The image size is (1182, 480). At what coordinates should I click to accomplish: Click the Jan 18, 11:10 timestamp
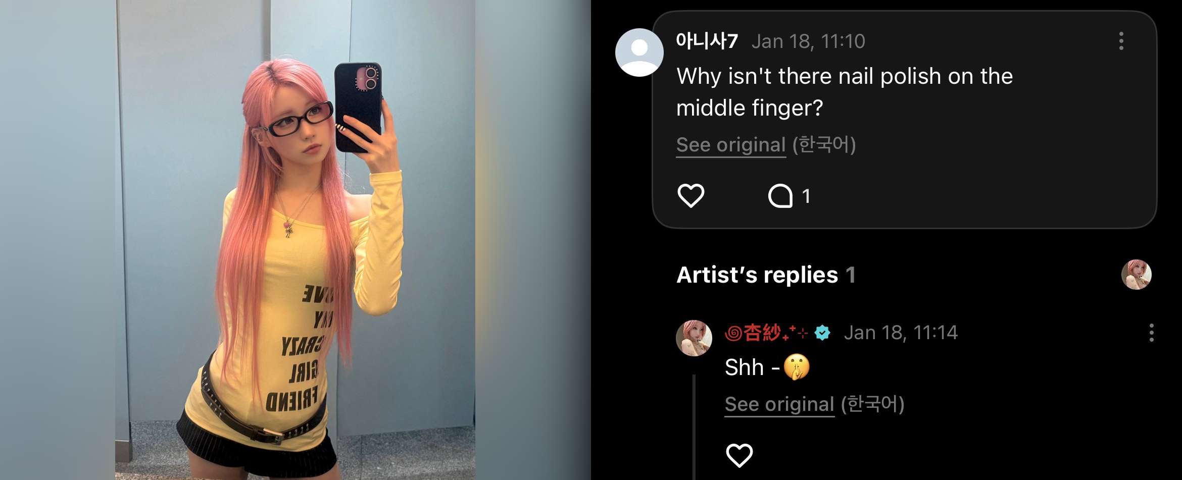808,41
